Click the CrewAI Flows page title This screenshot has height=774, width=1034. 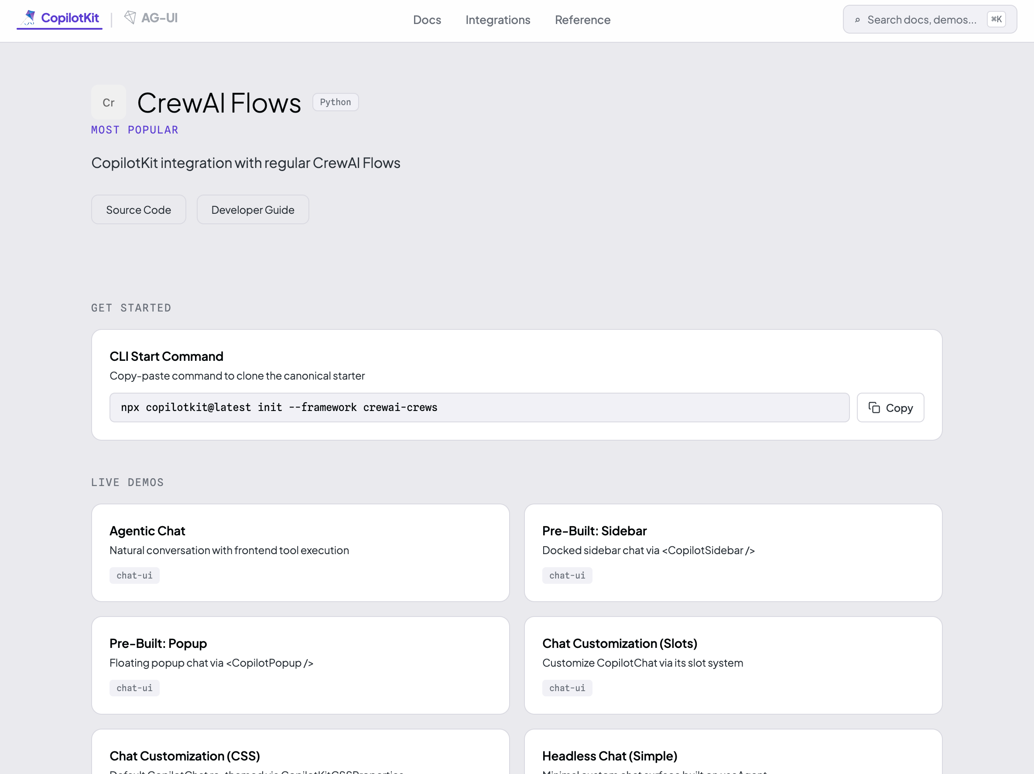click(x=219, y=103)
